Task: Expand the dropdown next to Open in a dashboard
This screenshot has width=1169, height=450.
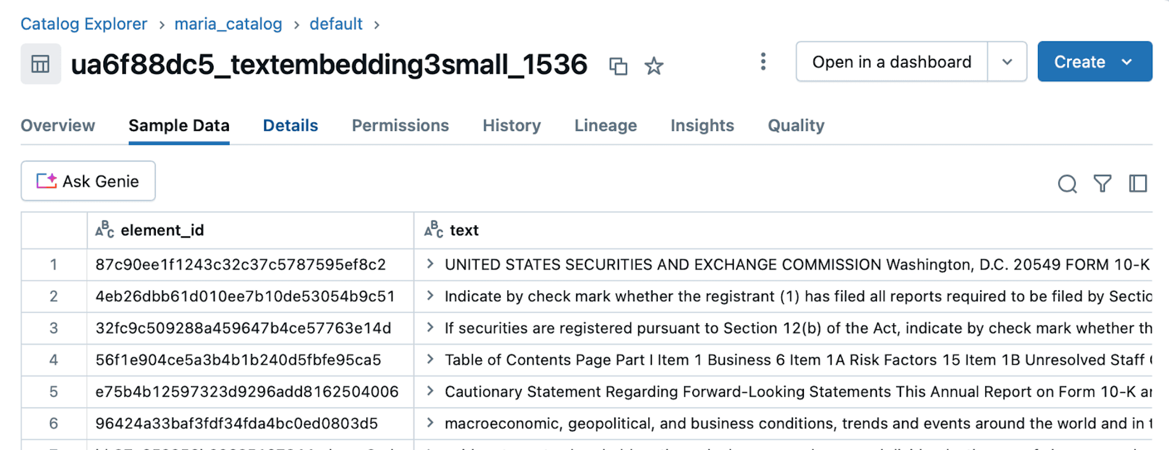Action: click(x=1007, y=62)
